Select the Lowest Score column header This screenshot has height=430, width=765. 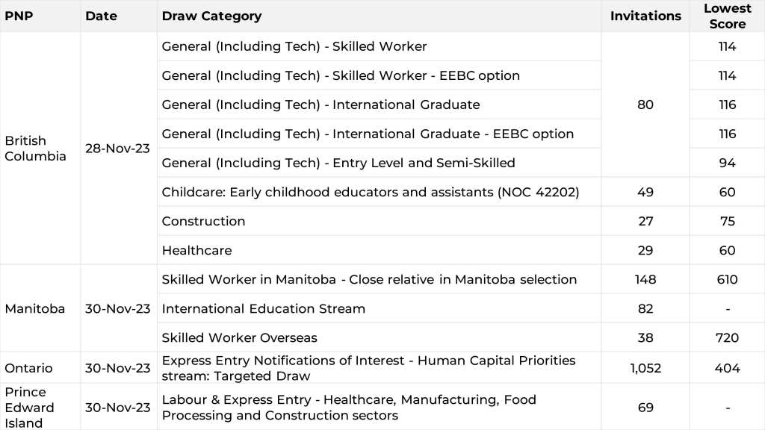click(727, 16)
